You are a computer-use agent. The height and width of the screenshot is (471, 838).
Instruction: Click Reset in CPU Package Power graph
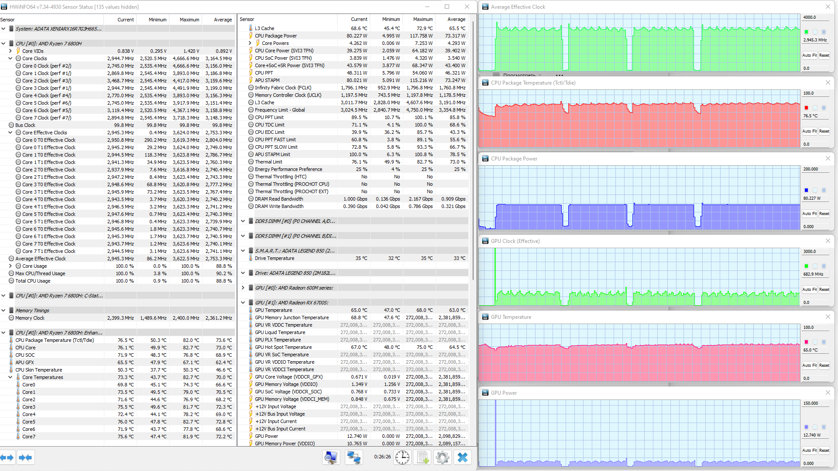point(824,214)
